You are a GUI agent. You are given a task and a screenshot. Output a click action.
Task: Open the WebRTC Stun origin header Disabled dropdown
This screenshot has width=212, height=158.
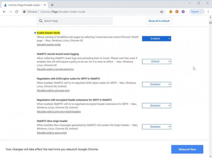[x=157, y=127]
